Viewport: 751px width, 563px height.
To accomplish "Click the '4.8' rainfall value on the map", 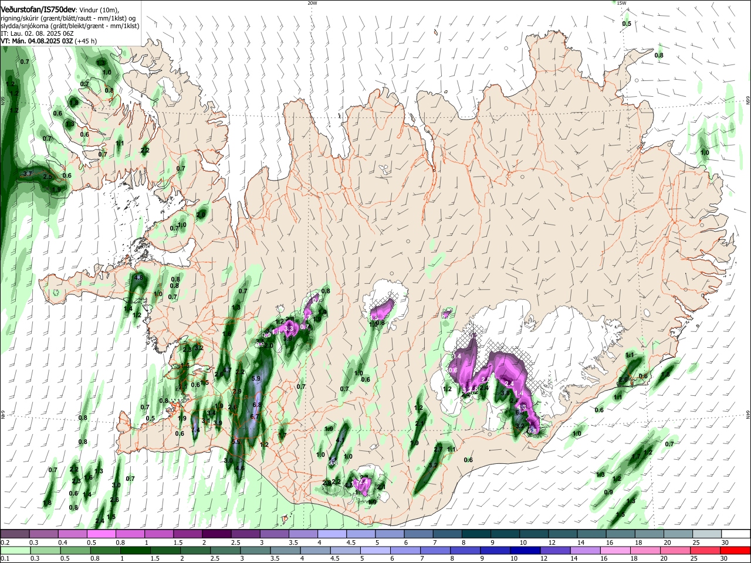I will pyautogui.click(x=139, y=277).
